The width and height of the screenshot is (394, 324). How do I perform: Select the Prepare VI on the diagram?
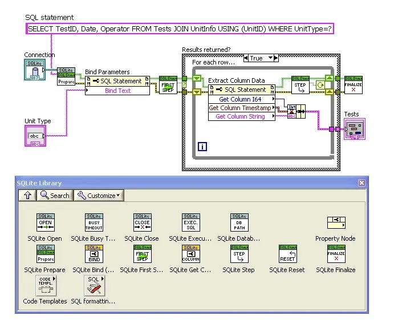66,76
